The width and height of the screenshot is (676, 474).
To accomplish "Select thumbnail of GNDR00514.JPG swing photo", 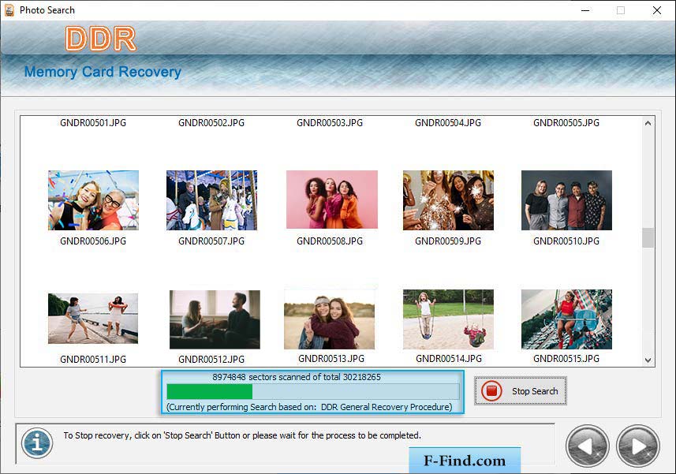I will (x=448, y=319).
